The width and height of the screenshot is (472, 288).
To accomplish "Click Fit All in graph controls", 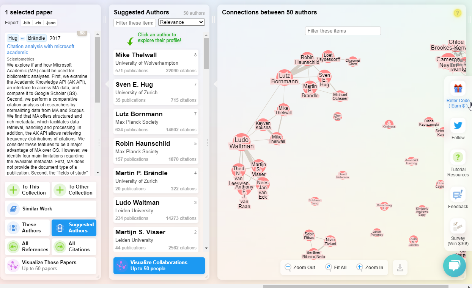I will click(336, 268).
